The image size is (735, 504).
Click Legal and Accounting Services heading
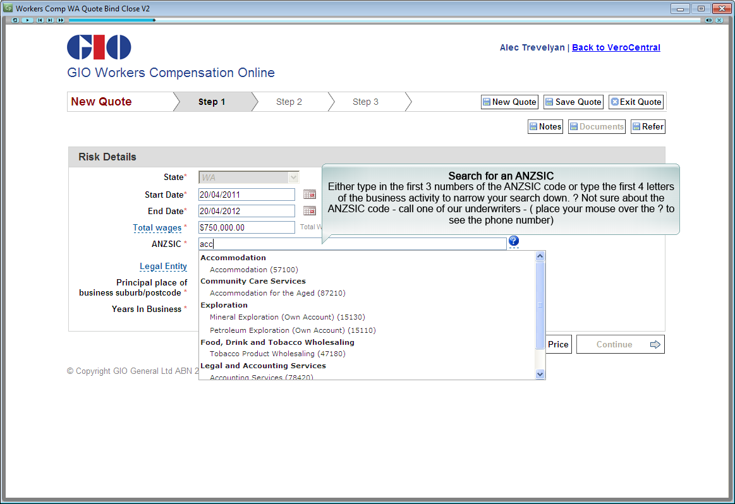(263, 366)
